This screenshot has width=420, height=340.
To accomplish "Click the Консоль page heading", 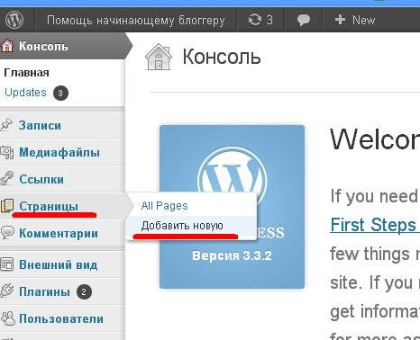I will (x=222, y=57).
